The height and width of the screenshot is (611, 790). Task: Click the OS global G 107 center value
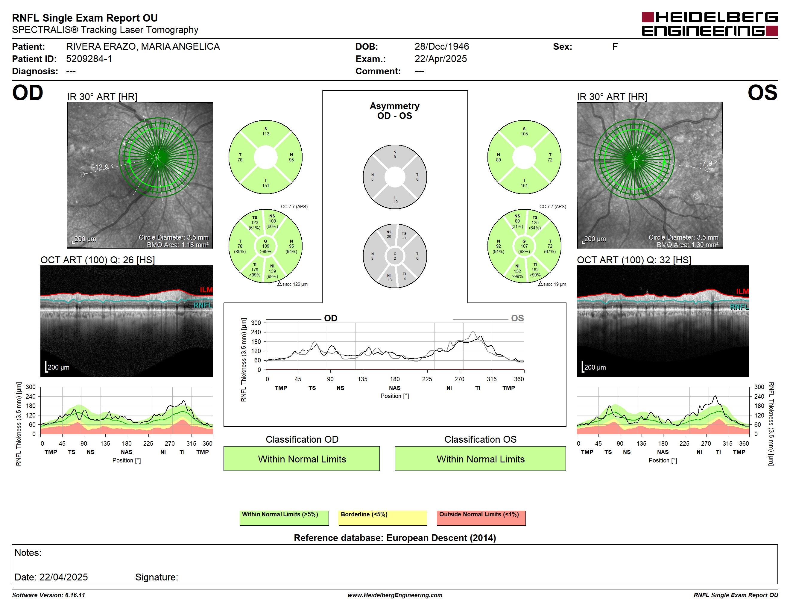524,246
